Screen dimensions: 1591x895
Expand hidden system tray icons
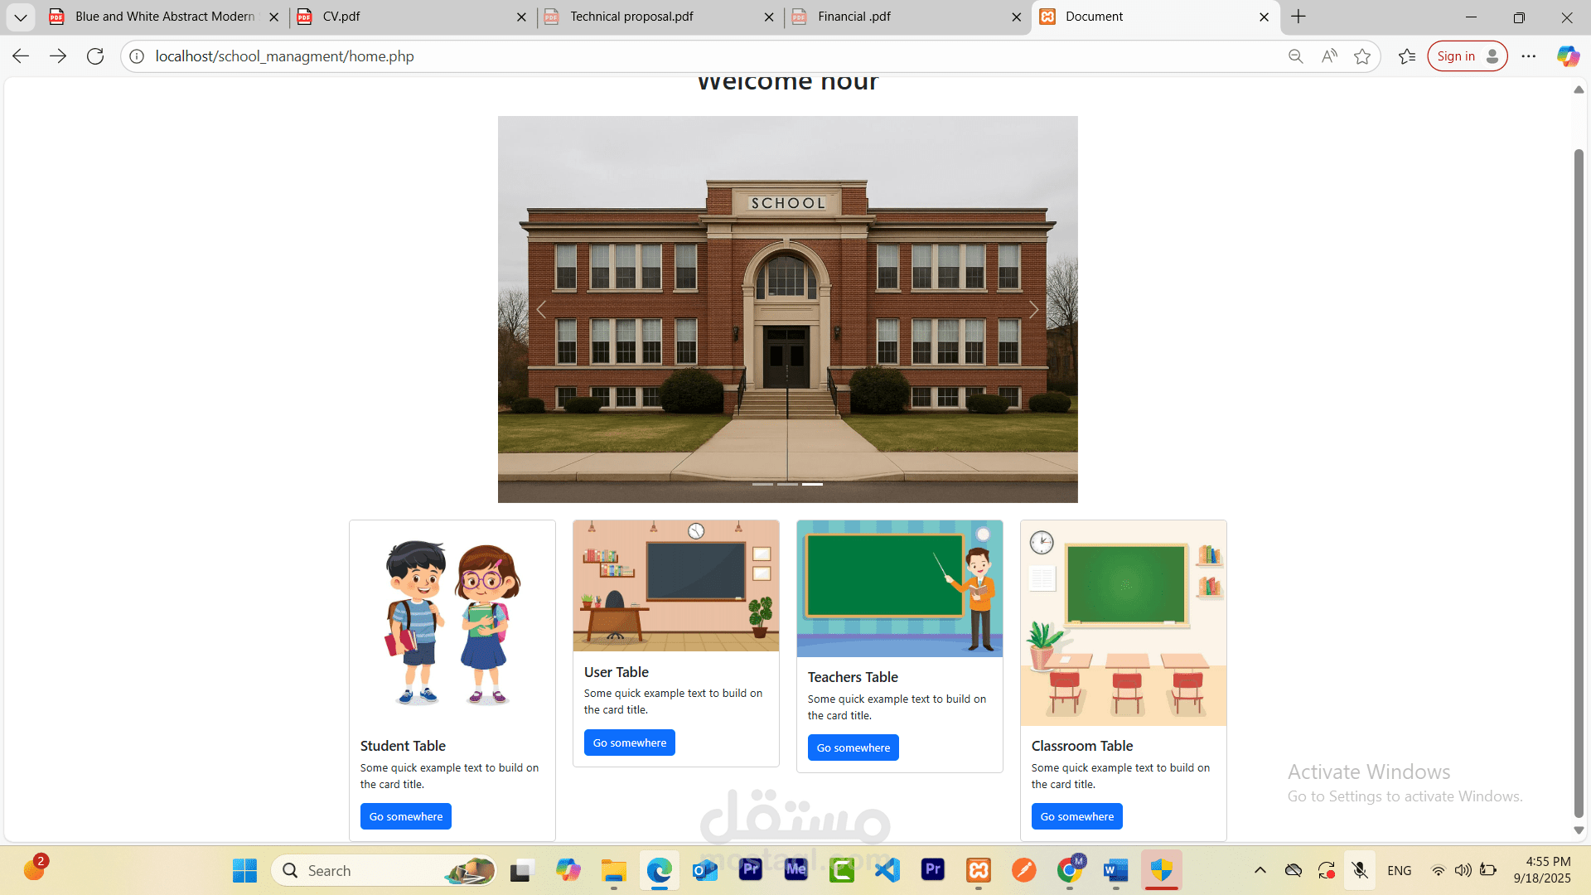pos(1260,870)
